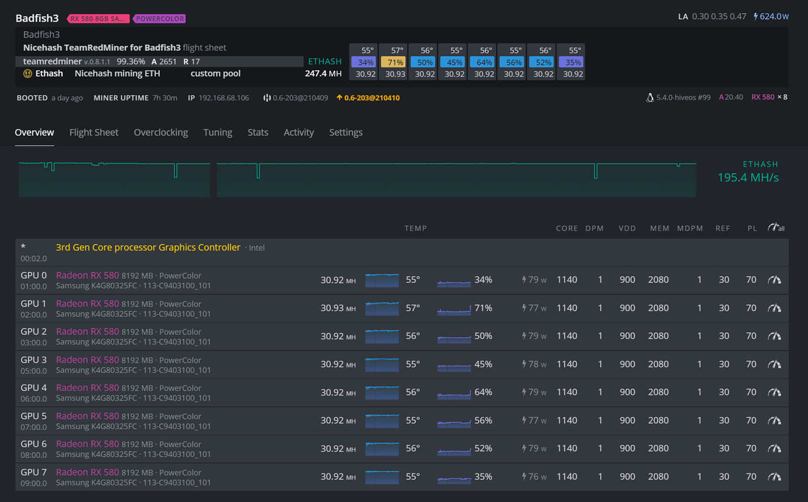The height and width of the screenshot is (502, 808).
Task: Select the top GPU tile showing 45% fan
Action: [x=454, y=61]
